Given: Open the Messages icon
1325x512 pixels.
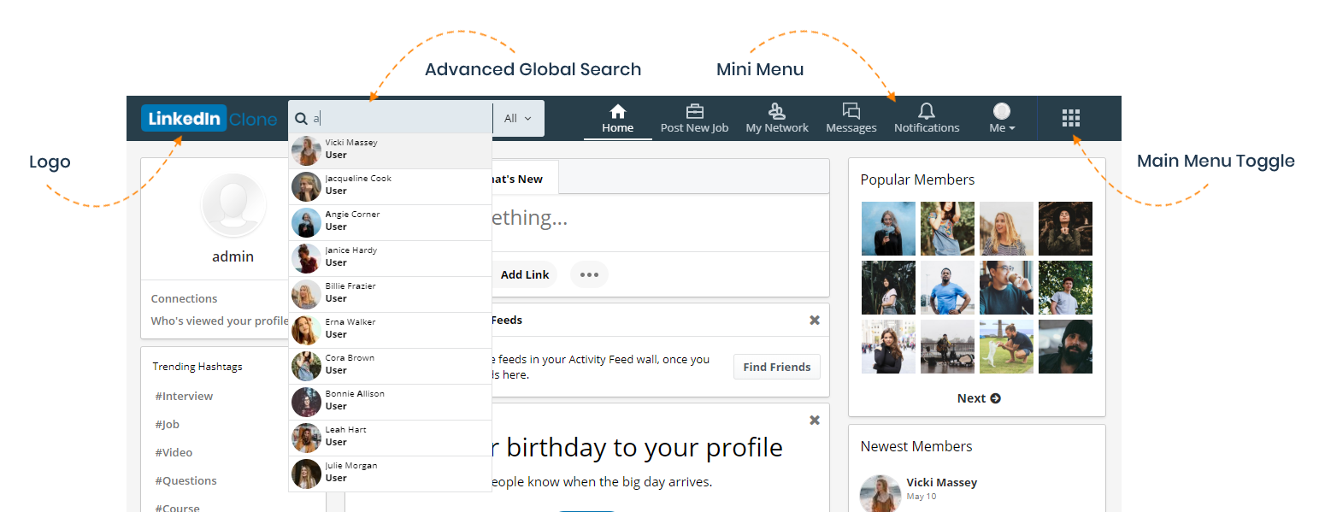Looking at the screenshot, I should (x=851, y=111).
